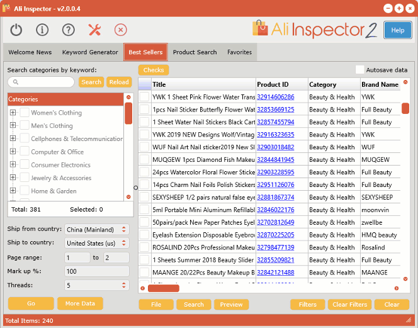The width and height of the screenshot is (418, 328).
Task: Click the question mark help icon
Action: pyautogui.click(x=68, y=30)
